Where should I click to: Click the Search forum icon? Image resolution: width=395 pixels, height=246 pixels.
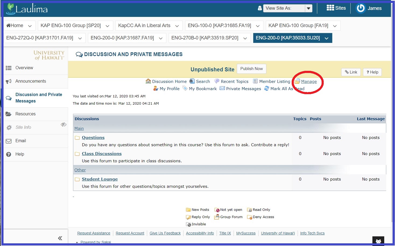coord(192,81)
